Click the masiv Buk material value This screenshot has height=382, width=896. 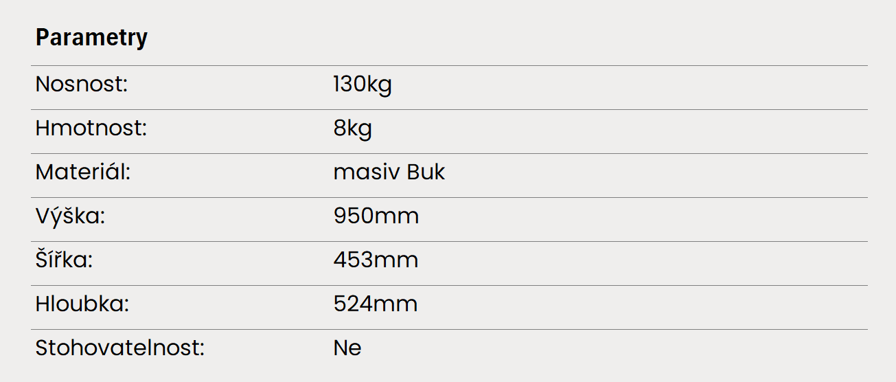click(389, 172)
